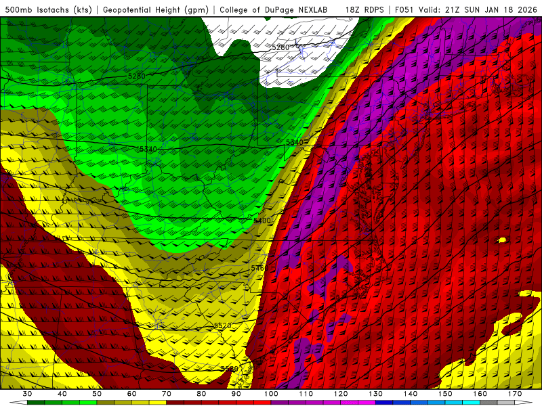
Task: Click the 5520 height contour label
Action: [x=223, y=325]
